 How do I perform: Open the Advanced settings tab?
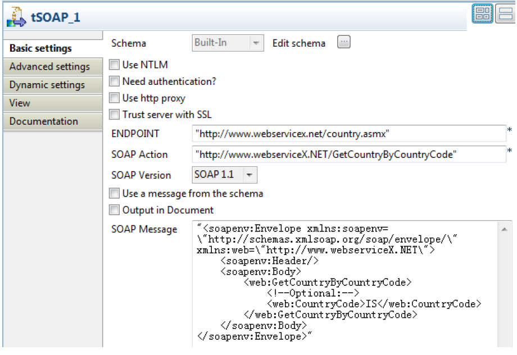[49, 67]
